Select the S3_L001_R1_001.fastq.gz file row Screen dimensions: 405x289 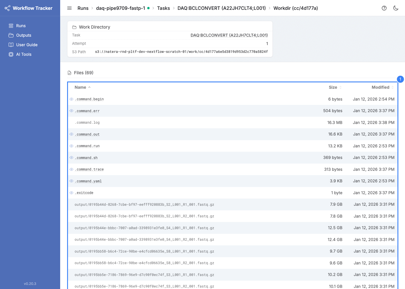(233, 275)
